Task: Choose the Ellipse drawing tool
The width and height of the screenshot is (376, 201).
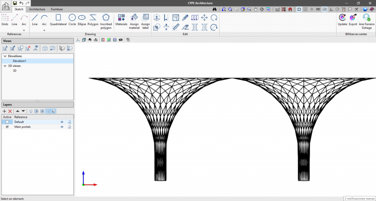Action: click(82, 20)
